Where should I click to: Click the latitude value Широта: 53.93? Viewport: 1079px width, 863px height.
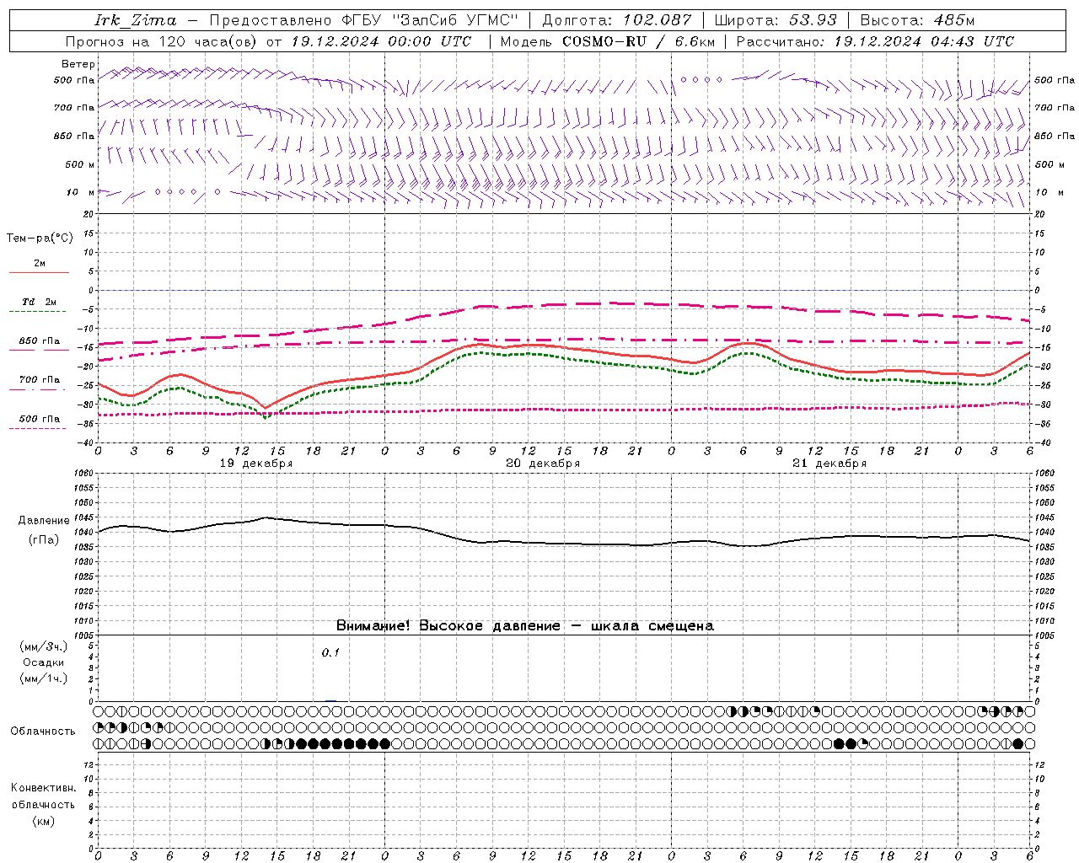pos(775,20)
